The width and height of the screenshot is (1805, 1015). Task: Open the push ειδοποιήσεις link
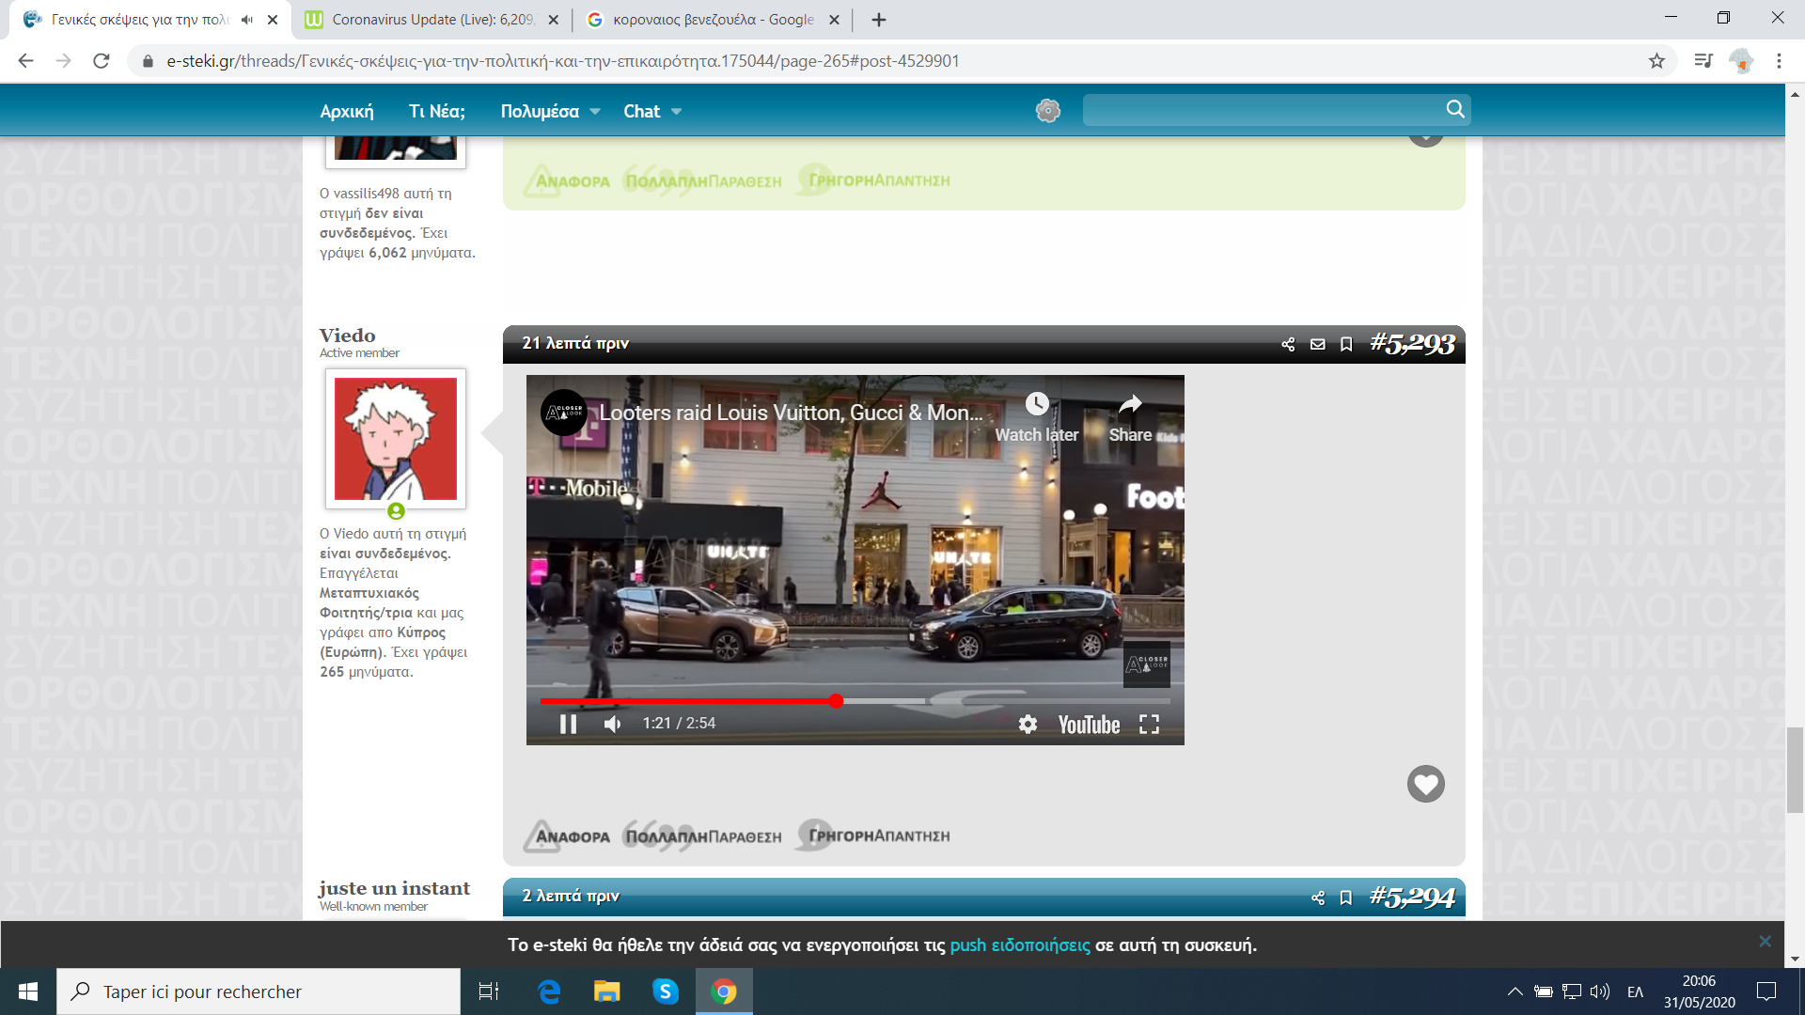[x=1020, y=945]
